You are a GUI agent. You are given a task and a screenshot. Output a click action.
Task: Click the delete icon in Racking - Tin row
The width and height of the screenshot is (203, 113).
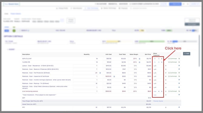[166, 84]
